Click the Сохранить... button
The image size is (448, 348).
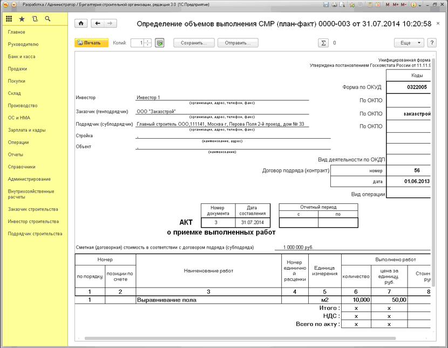click(194, 43)
